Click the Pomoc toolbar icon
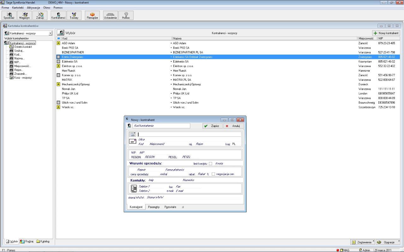404x252 pixels. [126, 15]
